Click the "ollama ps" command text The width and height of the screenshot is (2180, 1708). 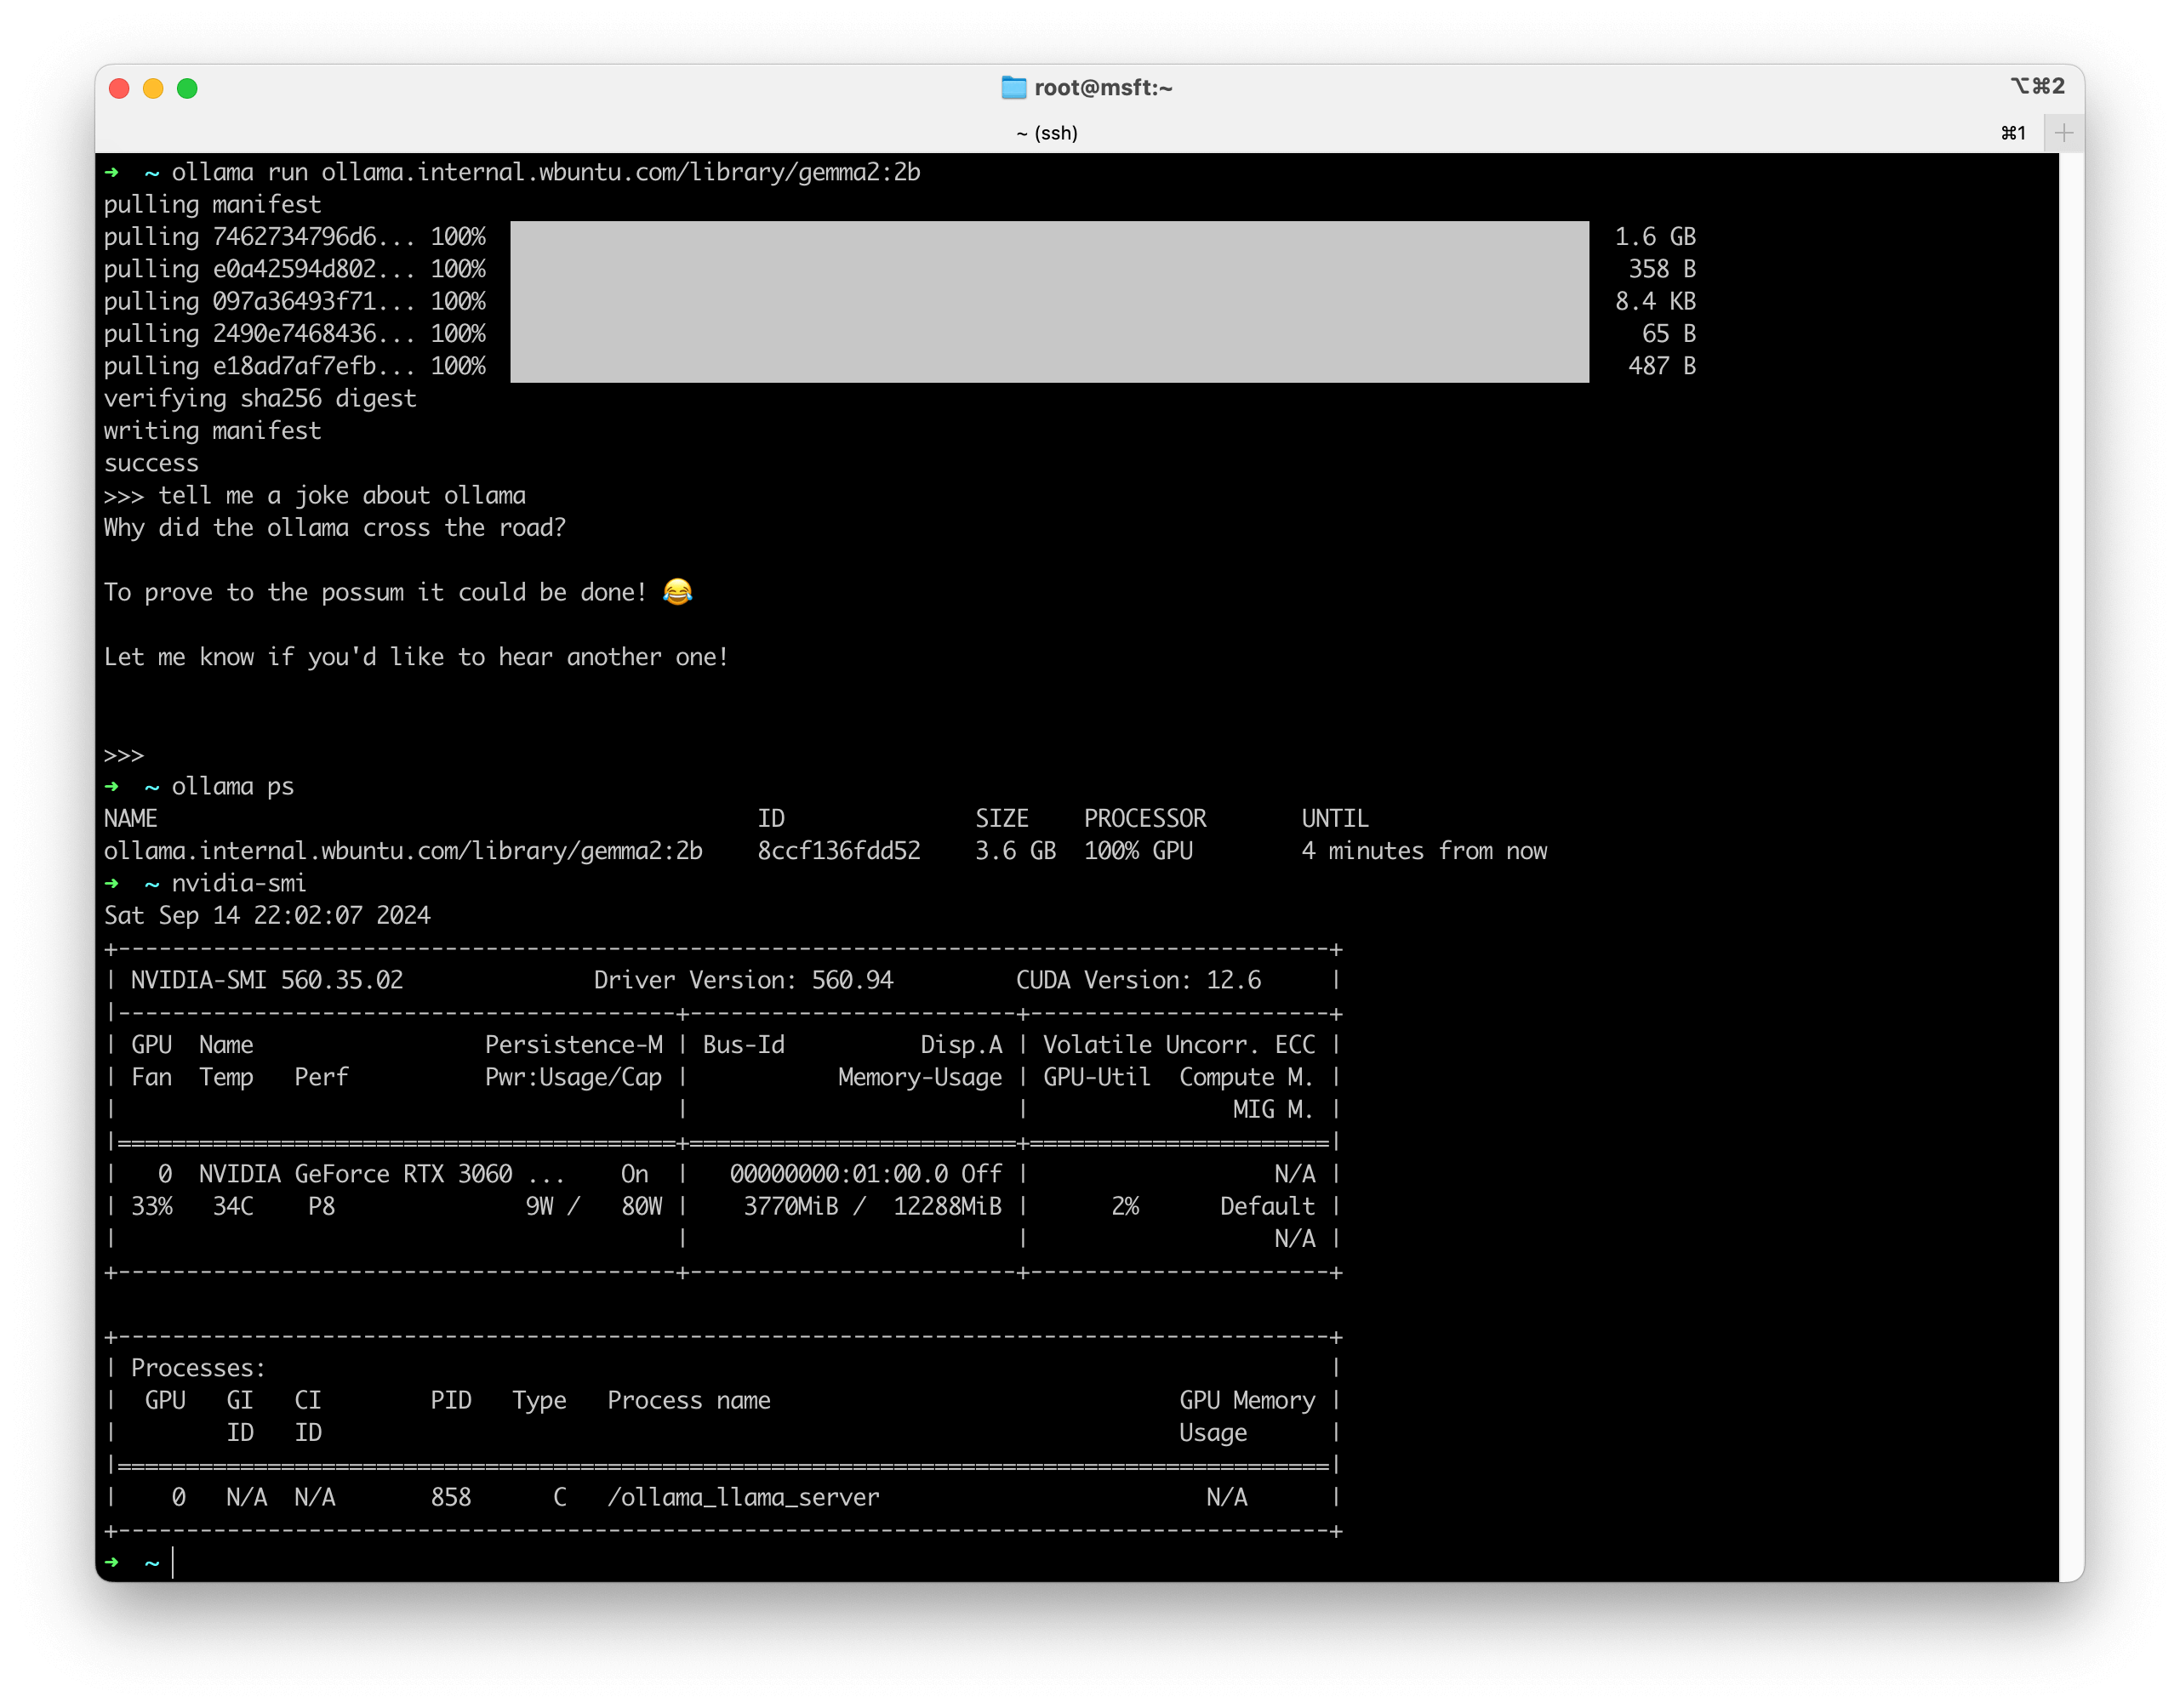tap(232, 786)
